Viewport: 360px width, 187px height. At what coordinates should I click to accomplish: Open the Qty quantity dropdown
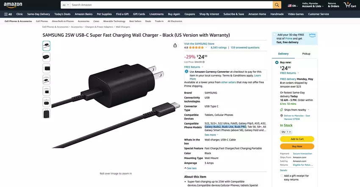(x=286, y=132)
